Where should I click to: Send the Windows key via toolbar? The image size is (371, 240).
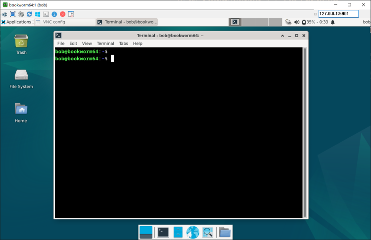point(38,14)
